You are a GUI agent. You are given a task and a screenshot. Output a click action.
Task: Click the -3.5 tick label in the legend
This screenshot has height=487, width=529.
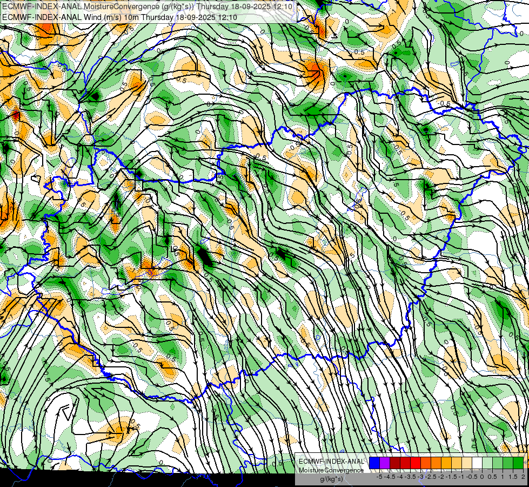(x=410, y=477)
